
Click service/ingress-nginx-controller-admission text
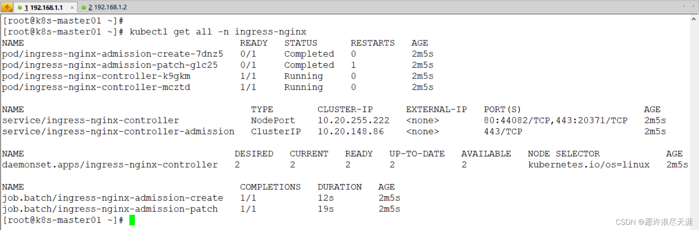pos(118,132)
